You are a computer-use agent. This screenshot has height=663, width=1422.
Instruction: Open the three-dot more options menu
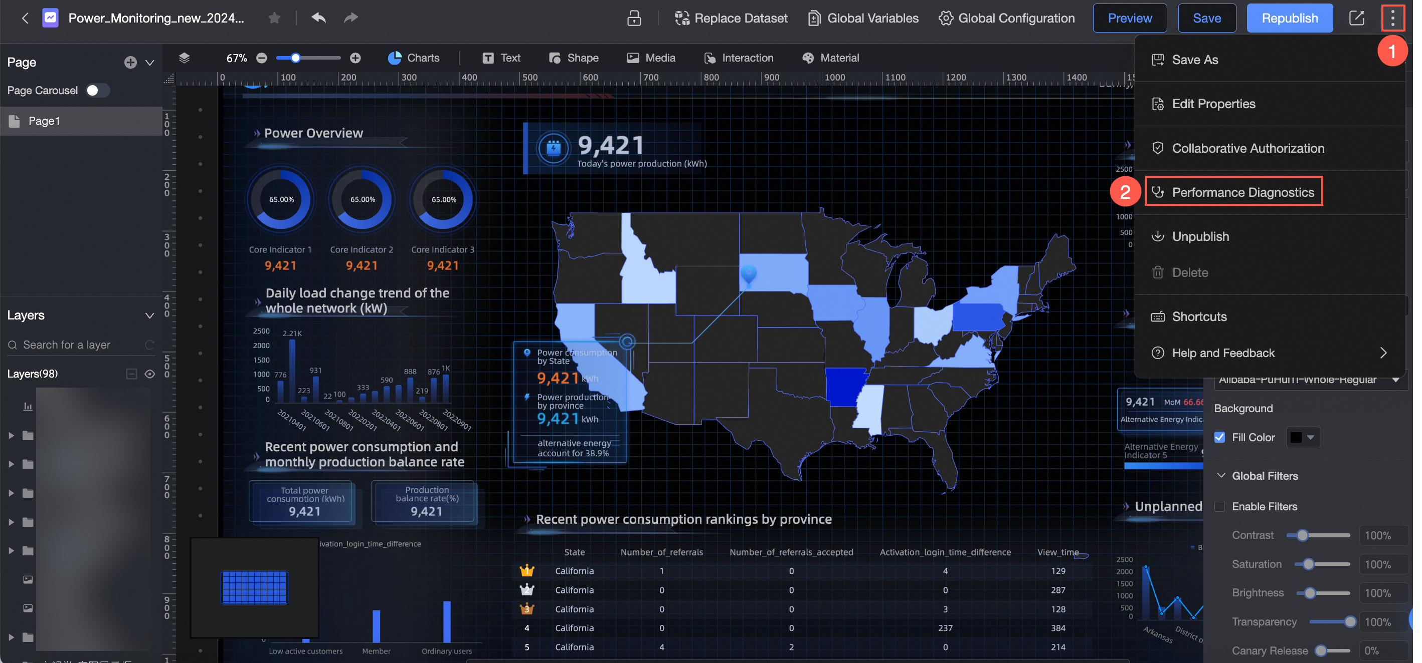coord(1392,18)
